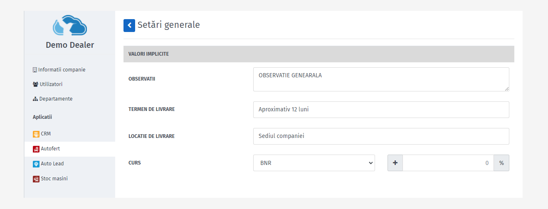Focus the Observatii text area
Image resolution: width=548 pixels, height=209 pixels.
coord(381,79)
